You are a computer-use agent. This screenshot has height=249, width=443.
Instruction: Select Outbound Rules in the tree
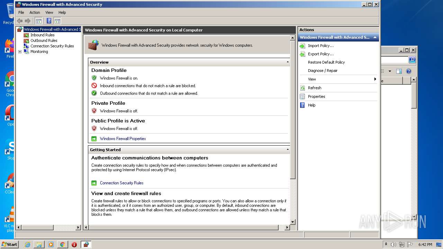44,40
